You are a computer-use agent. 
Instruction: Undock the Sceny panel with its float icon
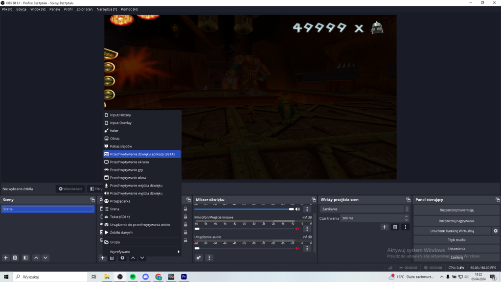92,200
